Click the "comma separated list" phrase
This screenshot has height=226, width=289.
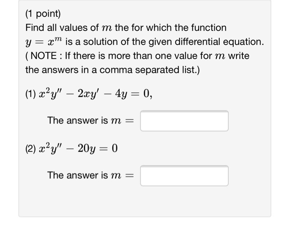point(149,70)
